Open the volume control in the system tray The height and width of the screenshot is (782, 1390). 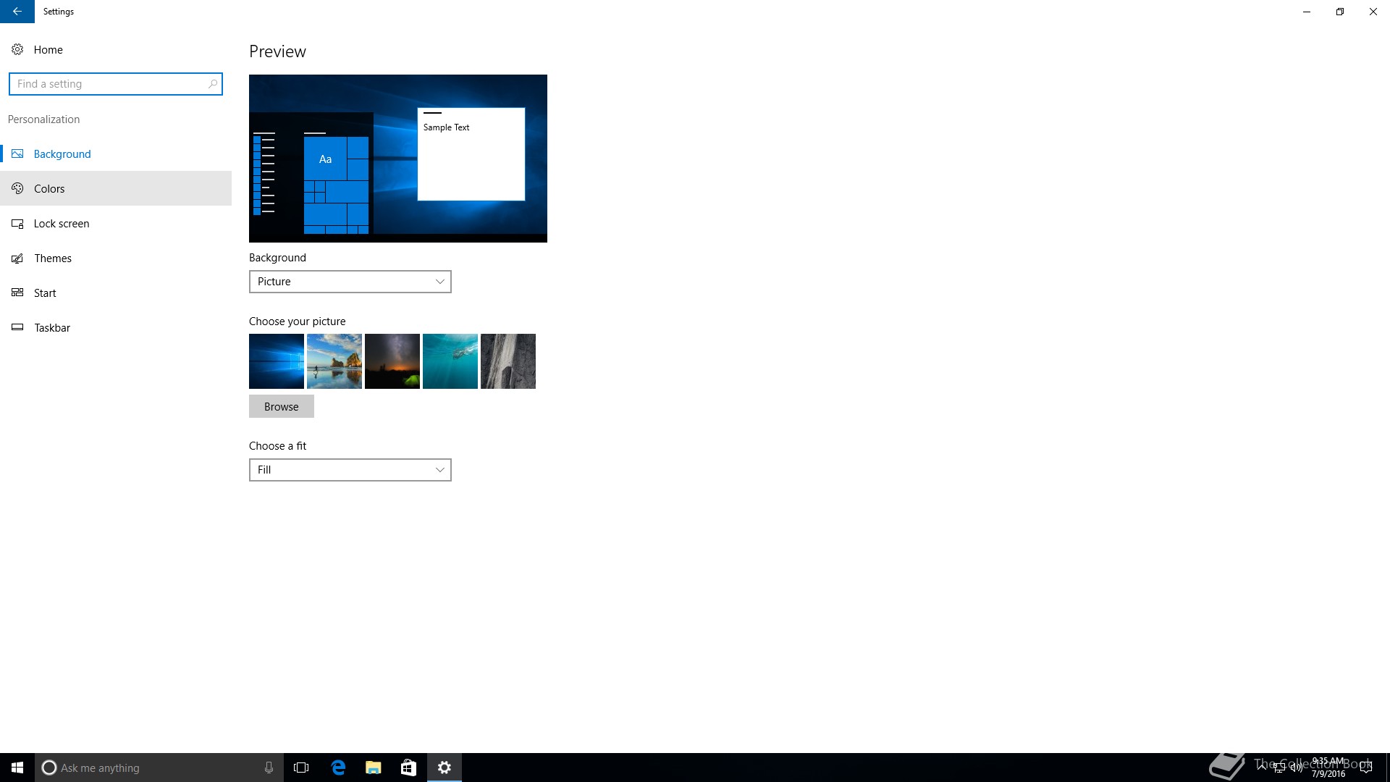tap(1297, 768)
